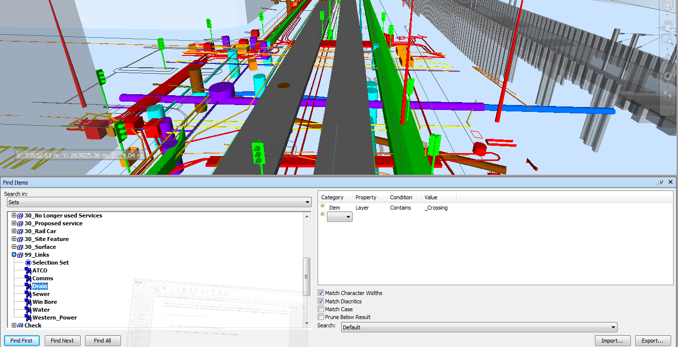This screenshot has height=347, width=678.
Task: Open the Search in Sets dropdown
Action: (x=307, y=202)
